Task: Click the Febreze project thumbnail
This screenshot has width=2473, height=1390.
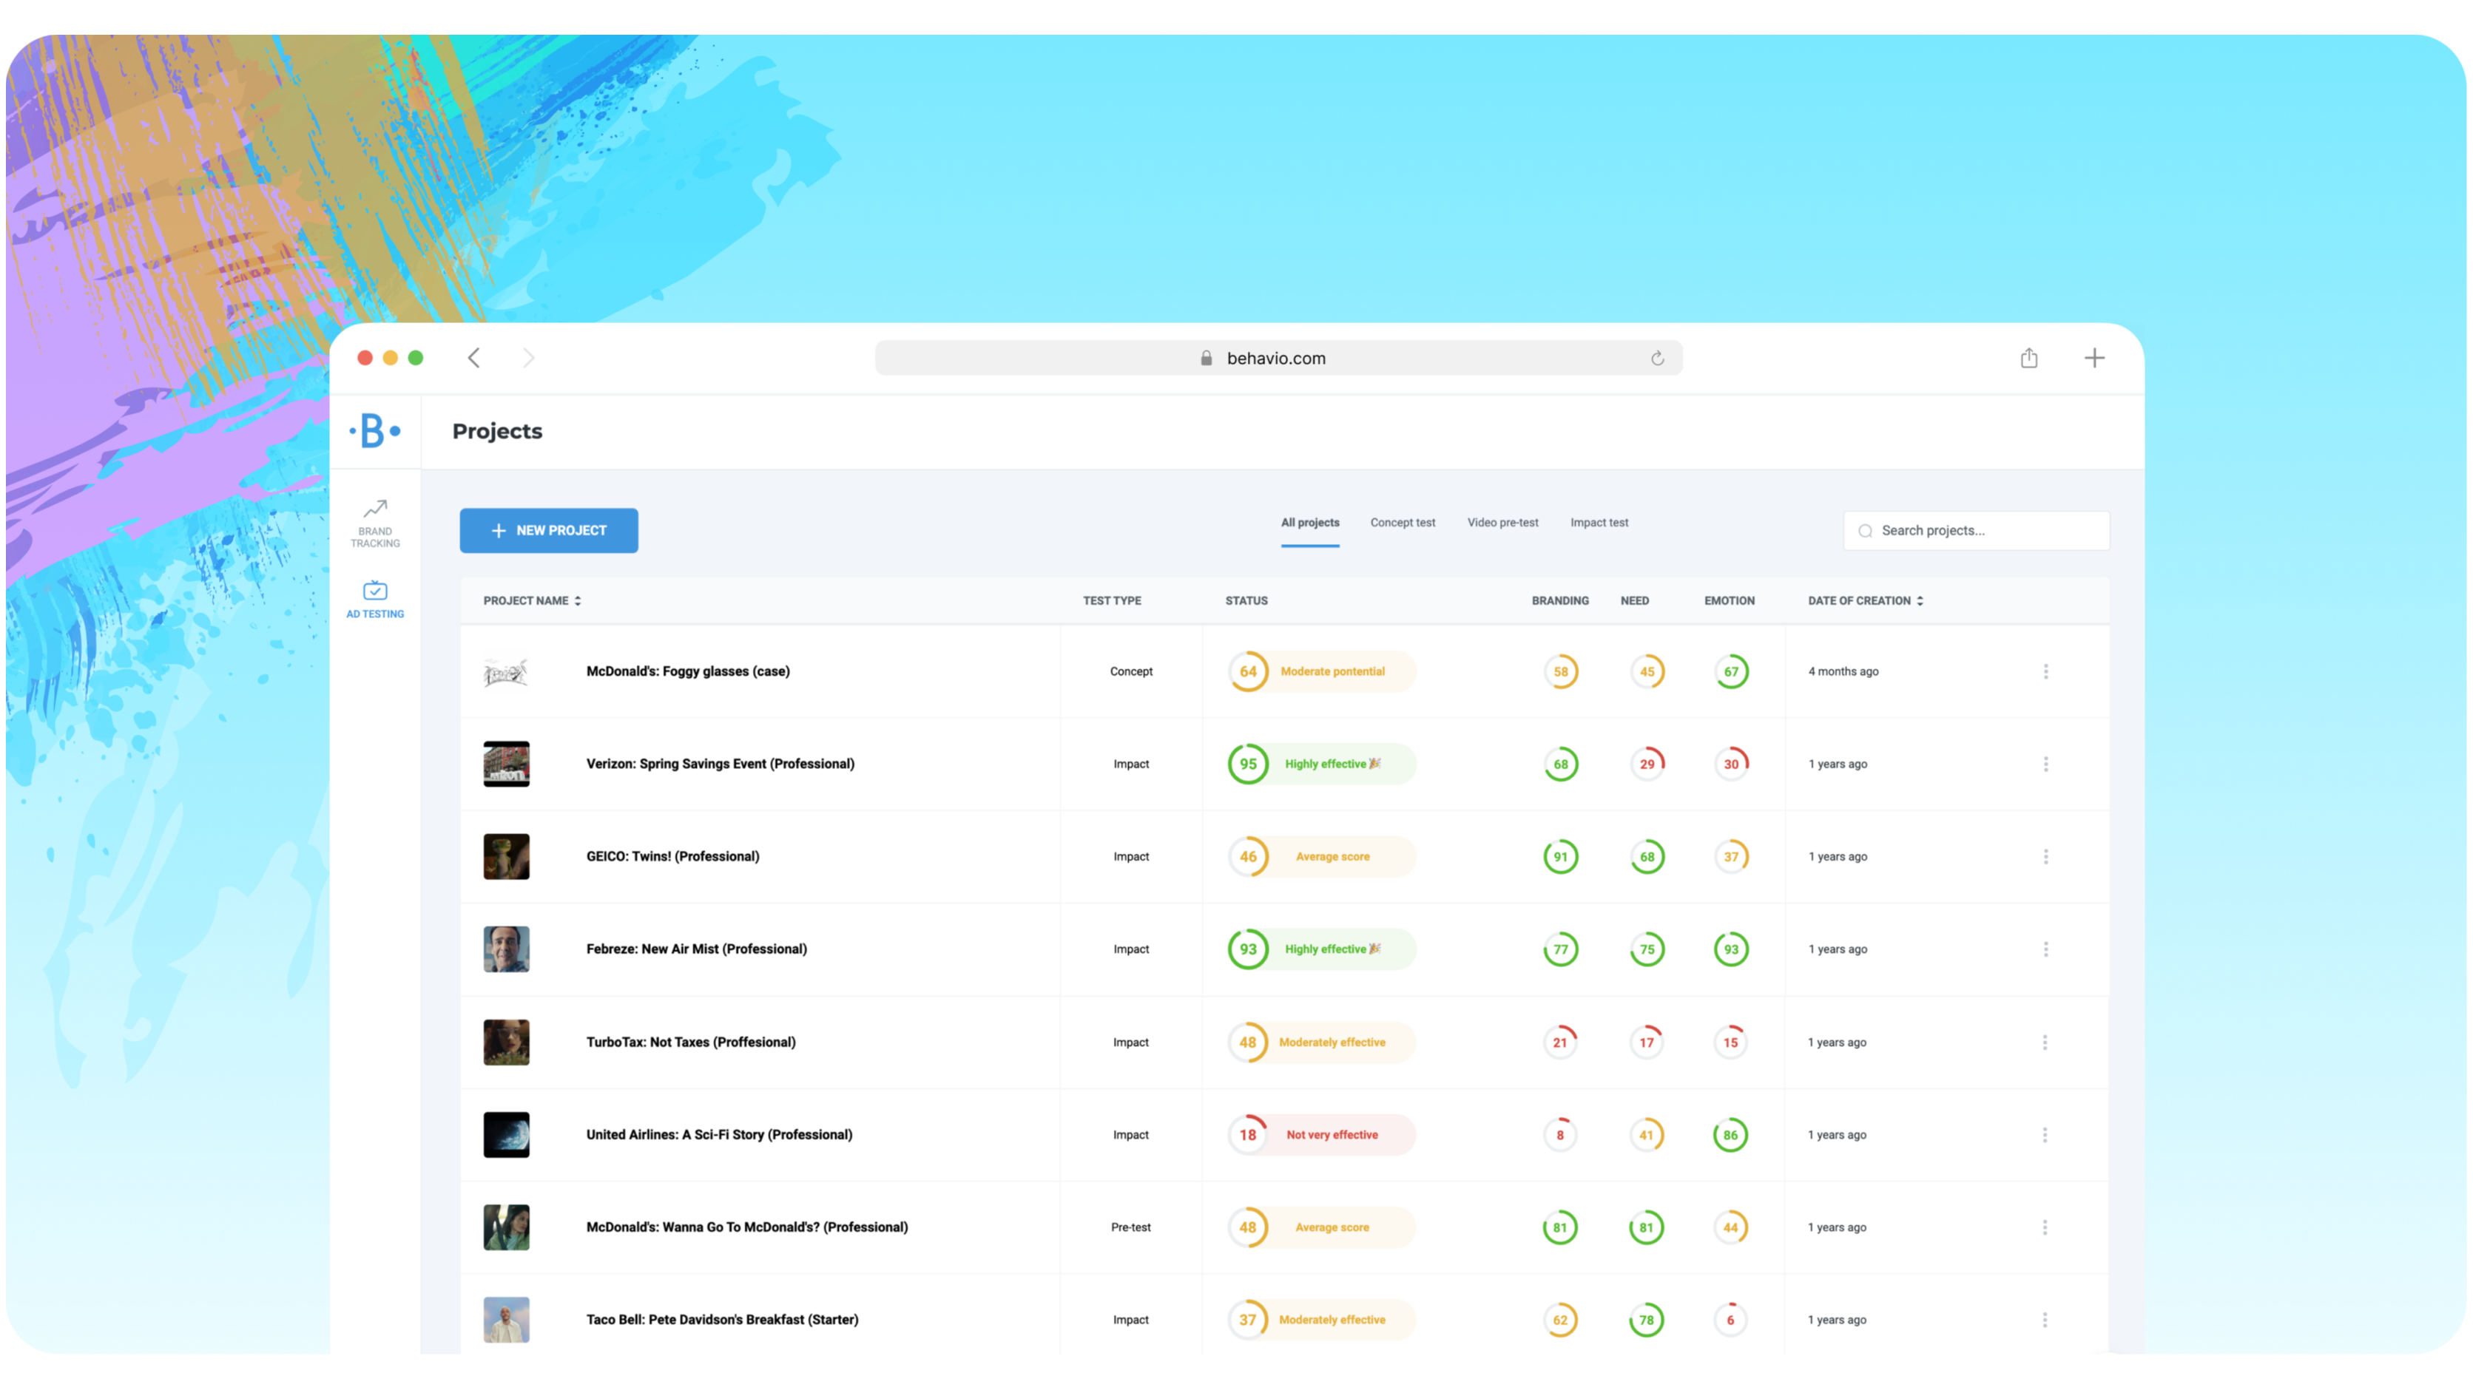Action: (506, 949)
